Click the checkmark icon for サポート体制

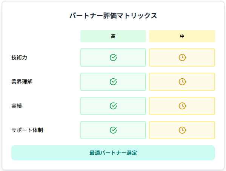click(x=113, y=130)
